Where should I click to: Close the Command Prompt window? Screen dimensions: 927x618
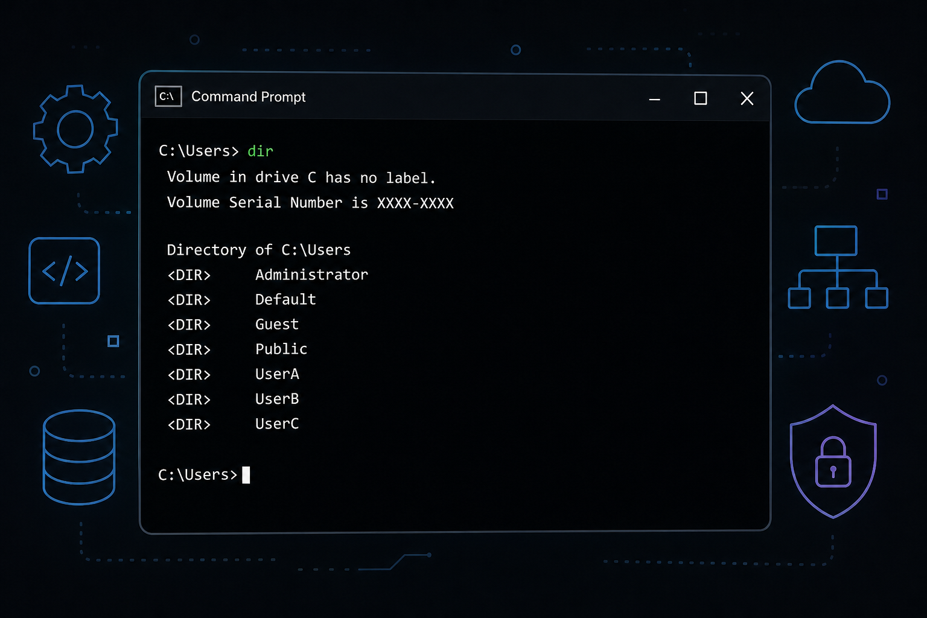[747, 98]
